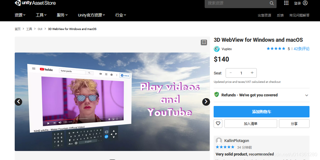The image size is (320, 160).
Task: Click the KallinPlotagon reviewer name
Action: 236,140
